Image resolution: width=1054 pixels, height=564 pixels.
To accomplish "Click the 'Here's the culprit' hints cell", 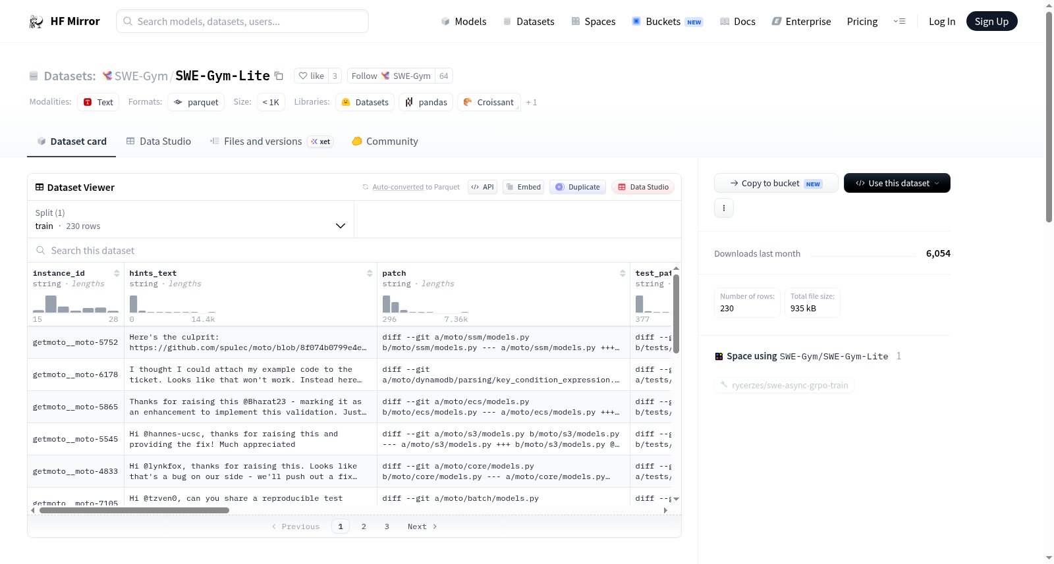I will (250, 342).
